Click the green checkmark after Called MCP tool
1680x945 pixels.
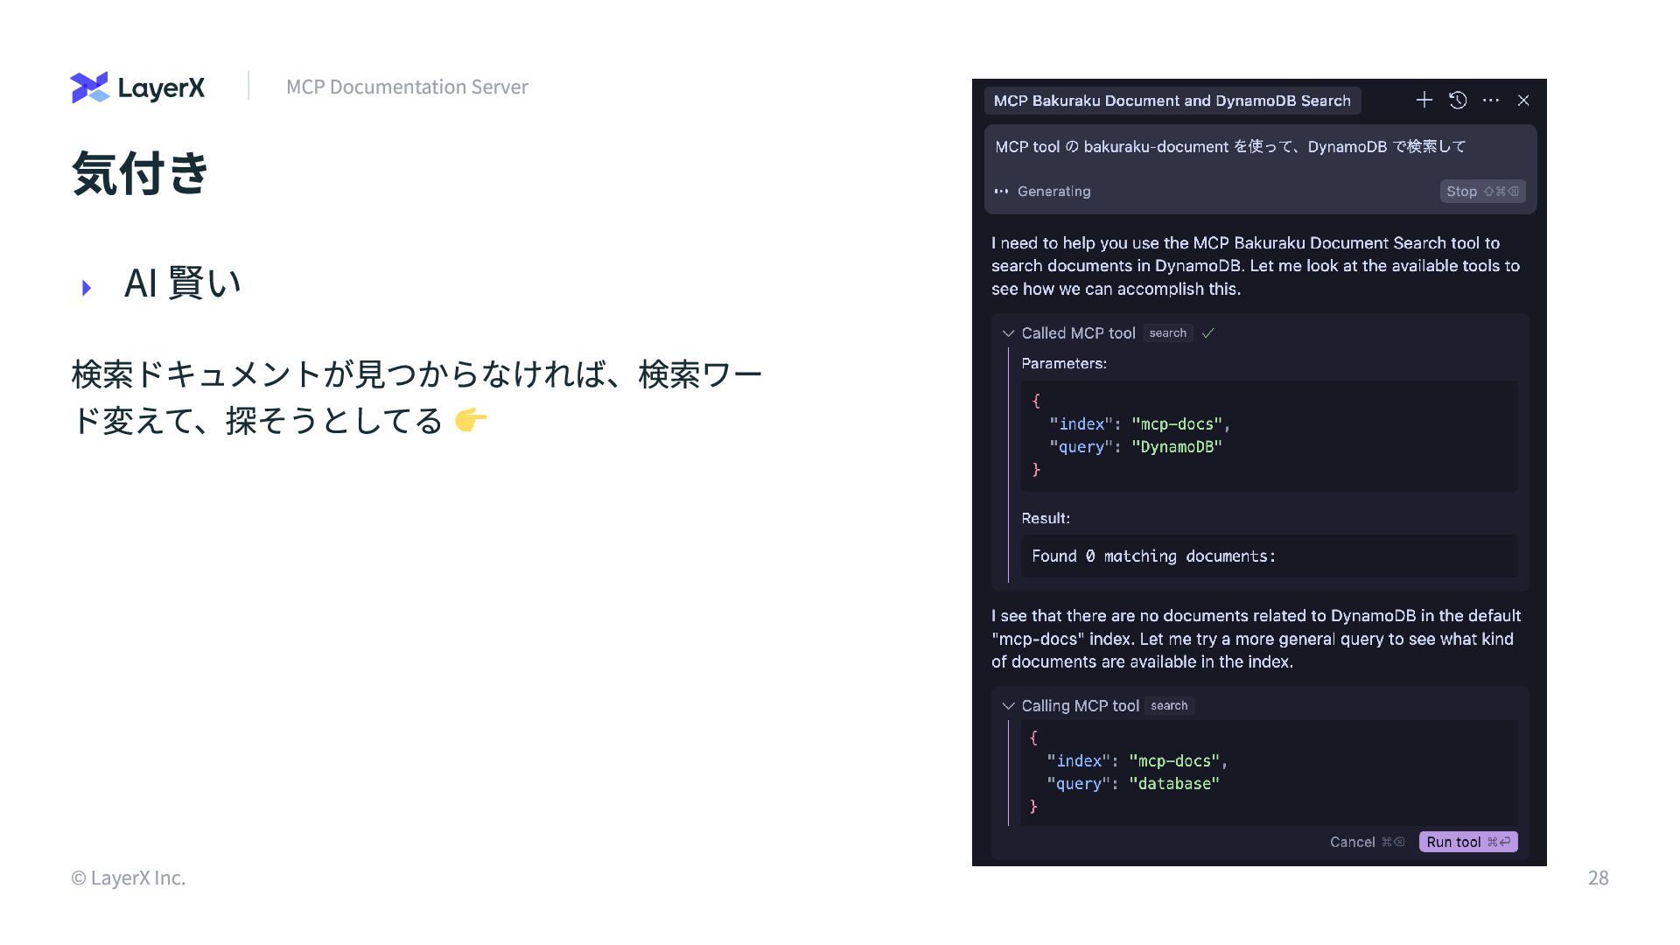pos(1208,333)
